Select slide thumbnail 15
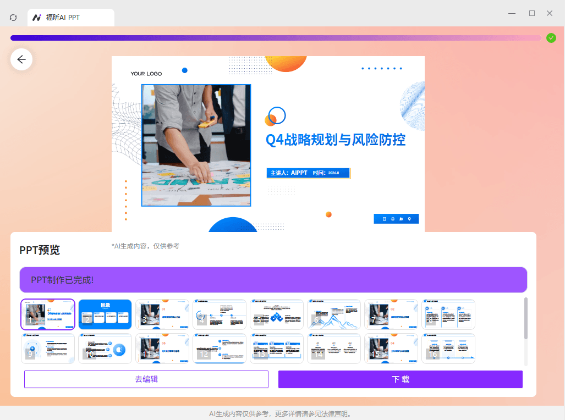The height and width of the screenshot is (420, 565). (391, 349)
